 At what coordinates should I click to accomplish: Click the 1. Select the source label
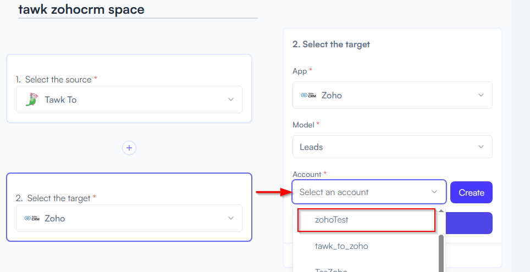pos(57,80)
